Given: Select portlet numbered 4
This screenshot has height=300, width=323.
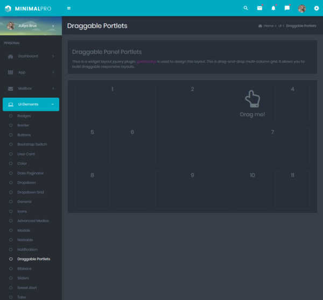Looking at the screenshot, I should pyautogui.click(x=292, y=104).
